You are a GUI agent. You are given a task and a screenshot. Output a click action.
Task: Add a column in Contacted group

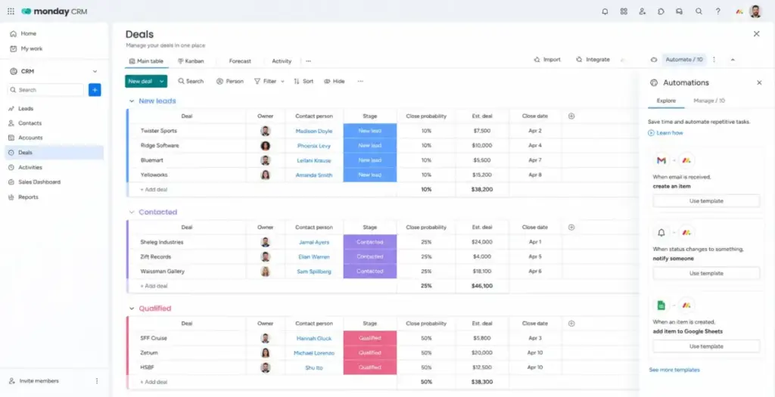tap(571, 227)
